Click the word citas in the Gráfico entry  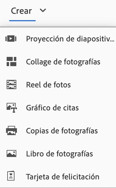click(x=71, y=108)
